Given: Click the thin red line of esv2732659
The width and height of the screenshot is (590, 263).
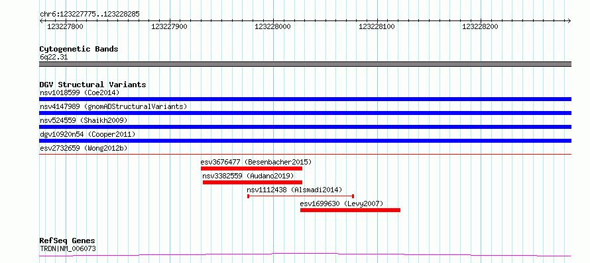Looking at the screenshot, I should tap(305, 154).
